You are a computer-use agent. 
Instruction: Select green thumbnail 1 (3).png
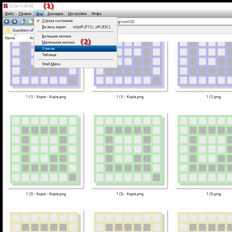click(204, 150)
